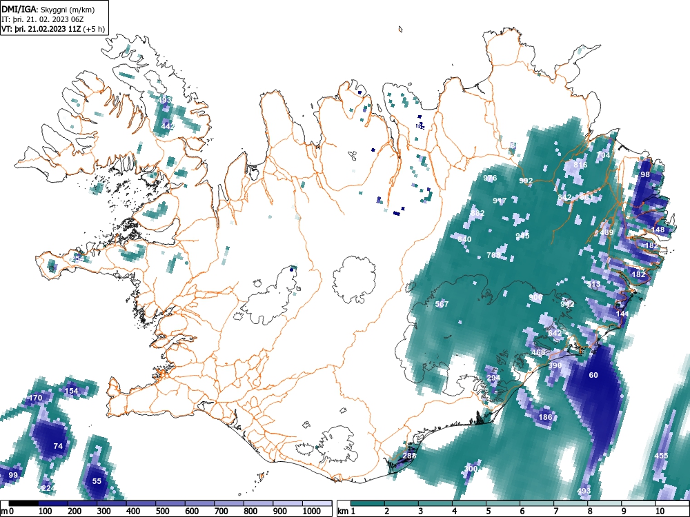Click the visibility value 945
The height and width of the screenshot is (517, 690).
click(x=522, y=236)
